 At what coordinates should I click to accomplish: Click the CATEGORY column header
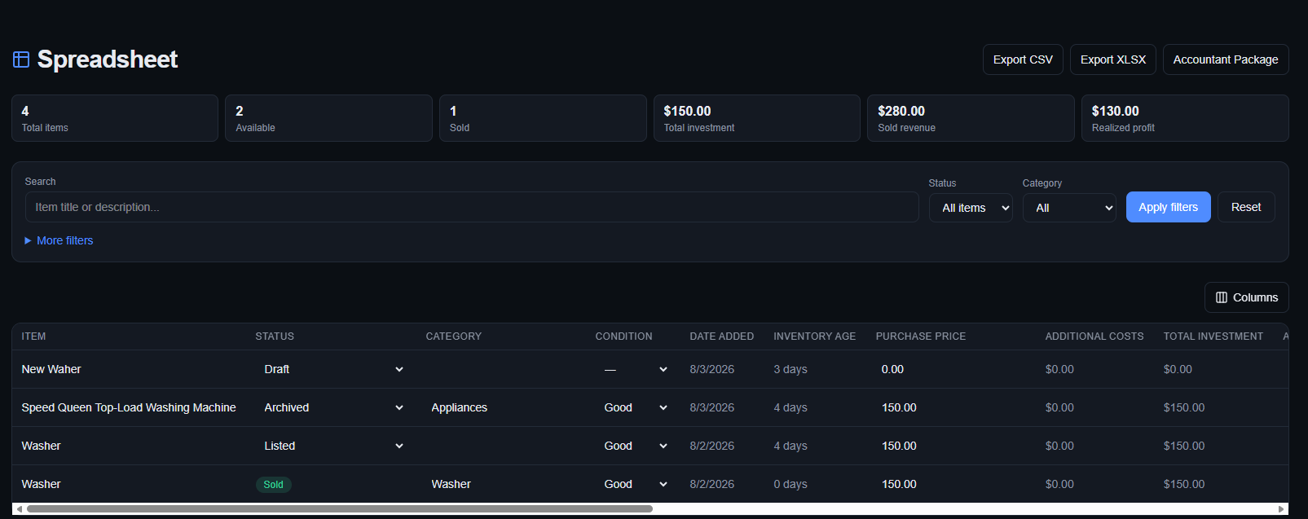[x=453, y=336]
